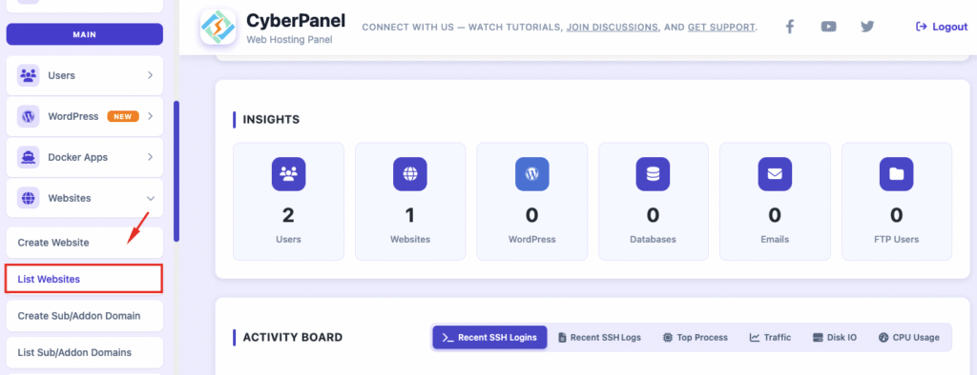The image size is (977, 375).
Task: Follow the Get Support link
Action: (x=721, y=28)
